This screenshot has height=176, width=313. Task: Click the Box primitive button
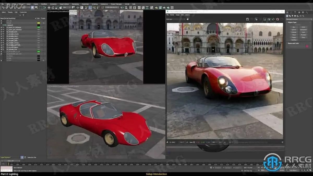pos(294,27)
